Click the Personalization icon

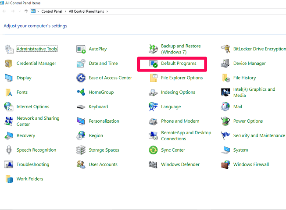[x=81, y=121]
